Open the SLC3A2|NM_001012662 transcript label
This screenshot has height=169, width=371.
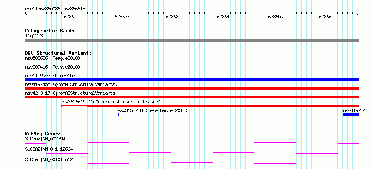coord(49,160)
